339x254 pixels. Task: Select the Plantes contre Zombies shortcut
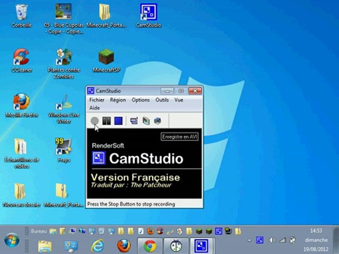click(x=64, y=64)
